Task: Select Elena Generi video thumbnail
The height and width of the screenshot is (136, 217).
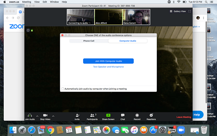Action: tap(136, 17)
